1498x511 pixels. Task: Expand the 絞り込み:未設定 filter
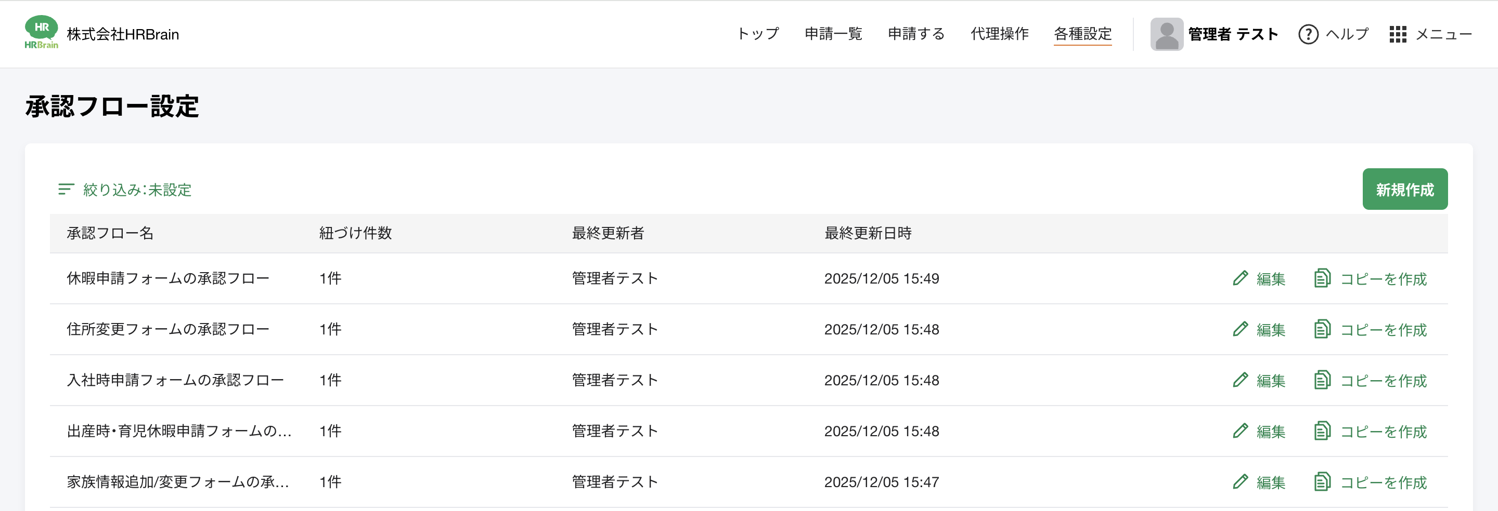click(x=137, y=190)
